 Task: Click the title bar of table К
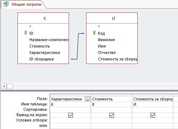coord(43,18)
